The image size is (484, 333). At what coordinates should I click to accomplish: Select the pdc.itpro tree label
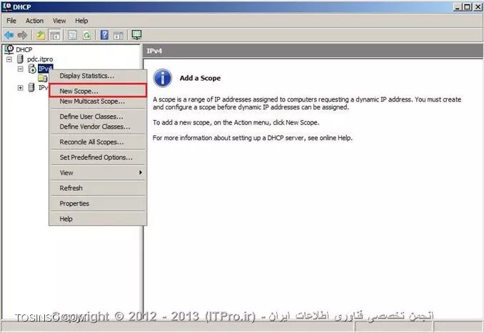(40, 59)
